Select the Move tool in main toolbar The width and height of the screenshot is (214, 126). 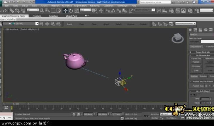point(65,11)
